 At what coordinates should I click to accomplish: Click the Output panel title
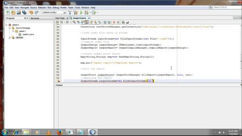pos(59,85)
